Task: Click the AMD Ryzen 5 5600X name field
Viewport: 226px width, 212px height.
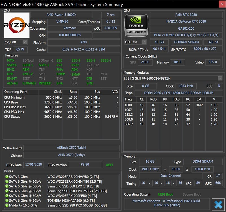Action: click(61, 15)
